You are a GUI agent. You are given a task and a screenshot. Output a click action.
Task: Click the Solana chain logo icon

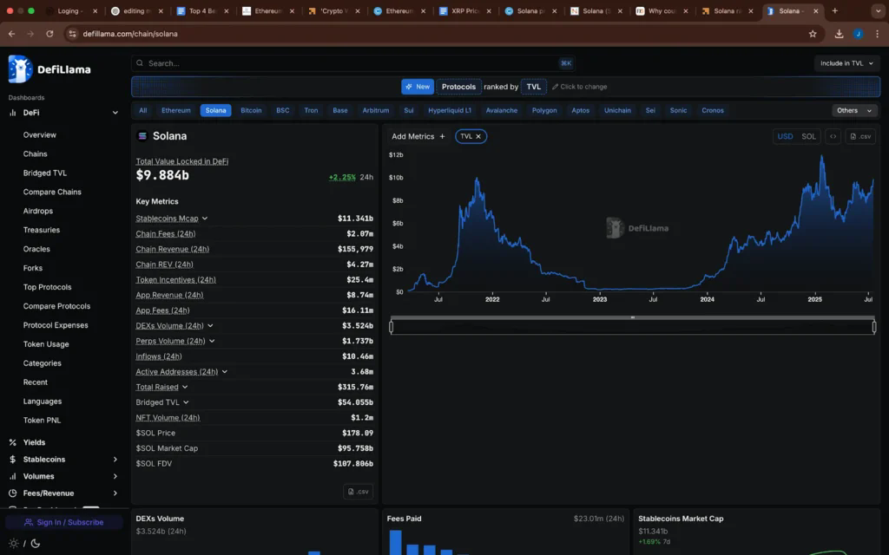(142, 136)
